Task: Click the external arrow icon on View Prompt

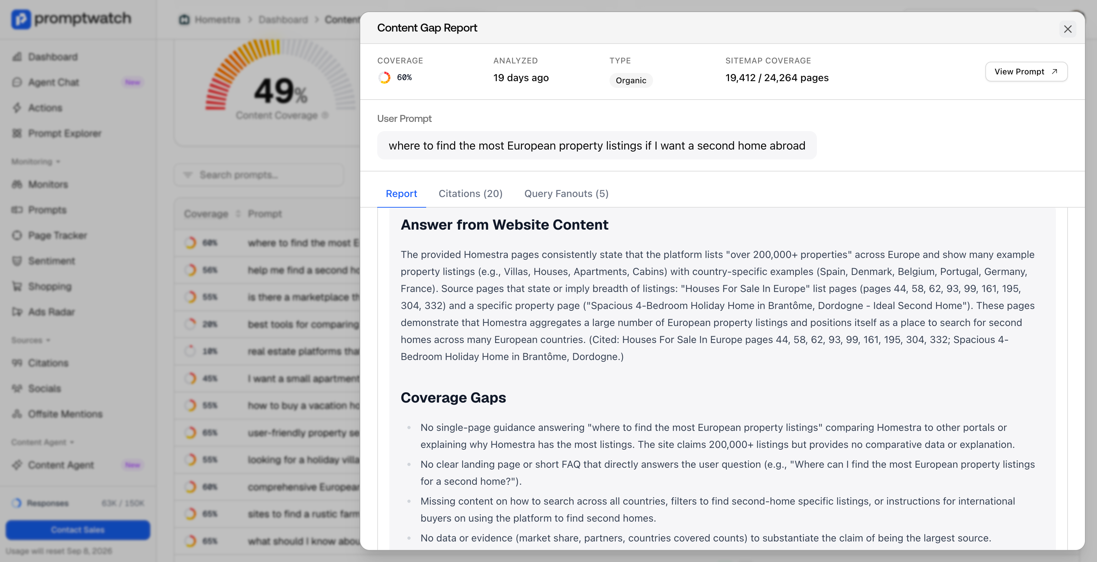Action: coord(1054,72)
